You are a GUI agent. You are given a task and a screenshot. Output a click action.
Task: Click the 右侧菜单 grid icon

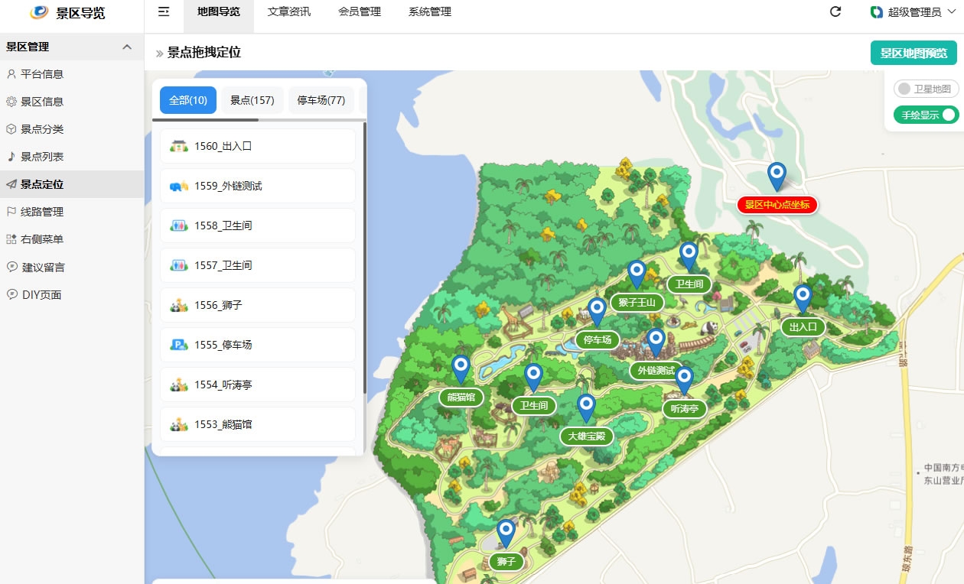11,239
